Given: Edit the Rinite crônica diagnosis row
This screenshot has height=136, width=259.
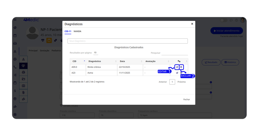Looking at the screenshot, I should tap(177, 67).
